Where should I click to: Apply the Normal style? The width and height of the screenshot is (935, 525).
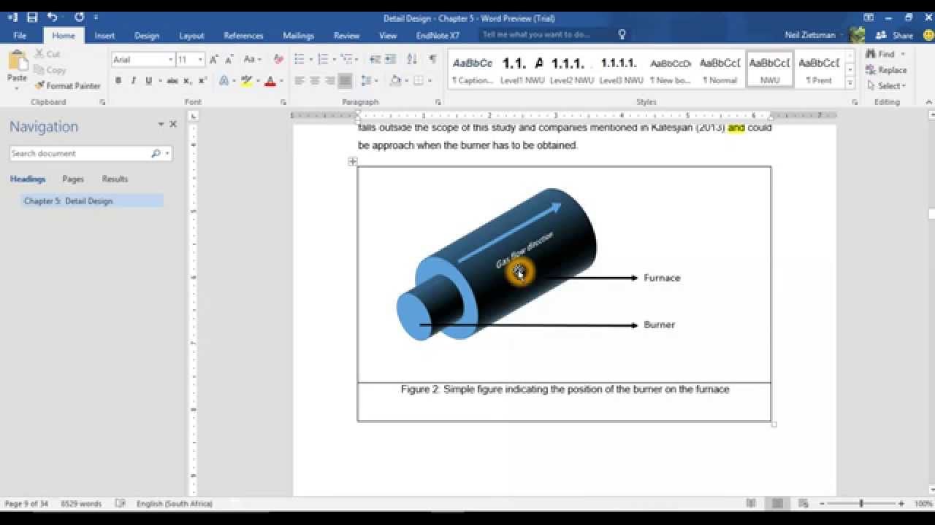pyautogui.click(x=720, y=71)
